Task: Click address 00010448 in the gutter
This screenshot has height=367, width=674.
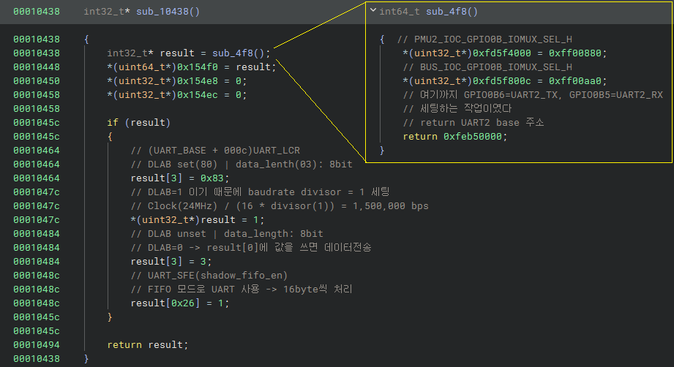Action: (x=36, y=67)
